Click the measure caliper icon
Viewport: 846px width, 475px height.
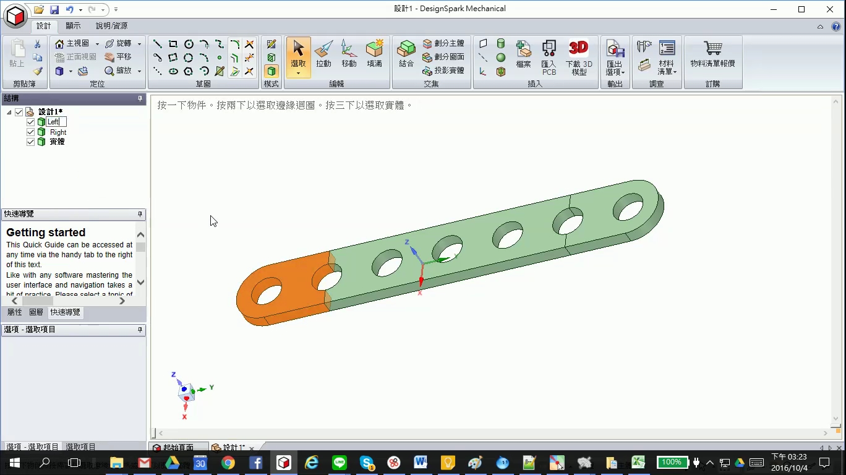coord(644,46)
